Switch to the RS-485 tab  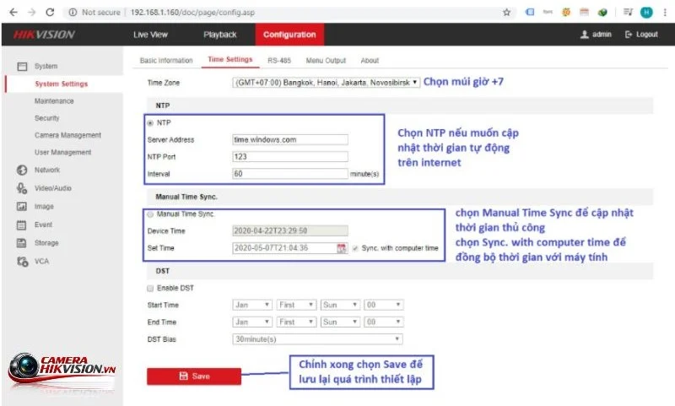[x=279, y=61]
